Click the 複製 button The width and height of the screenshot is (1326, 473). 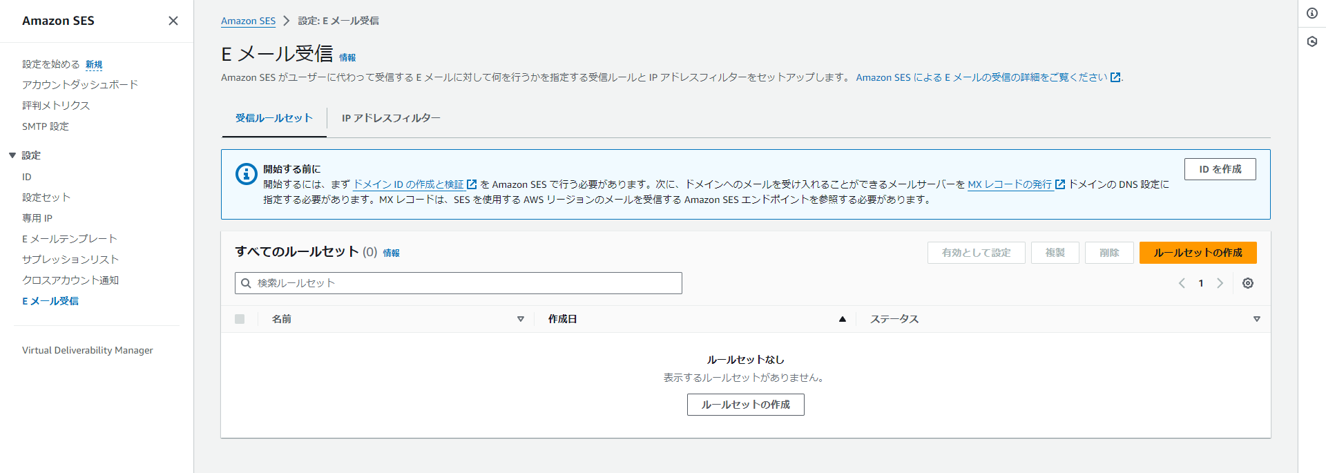pos(1055,253)
